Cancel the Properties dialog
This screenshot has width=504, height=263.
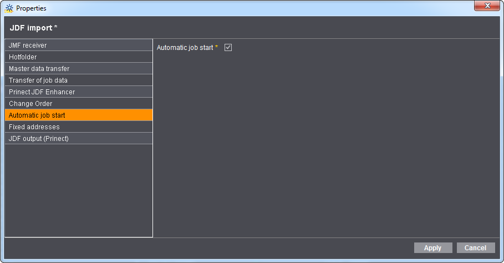pyautogui.click(x=475, y=247)
